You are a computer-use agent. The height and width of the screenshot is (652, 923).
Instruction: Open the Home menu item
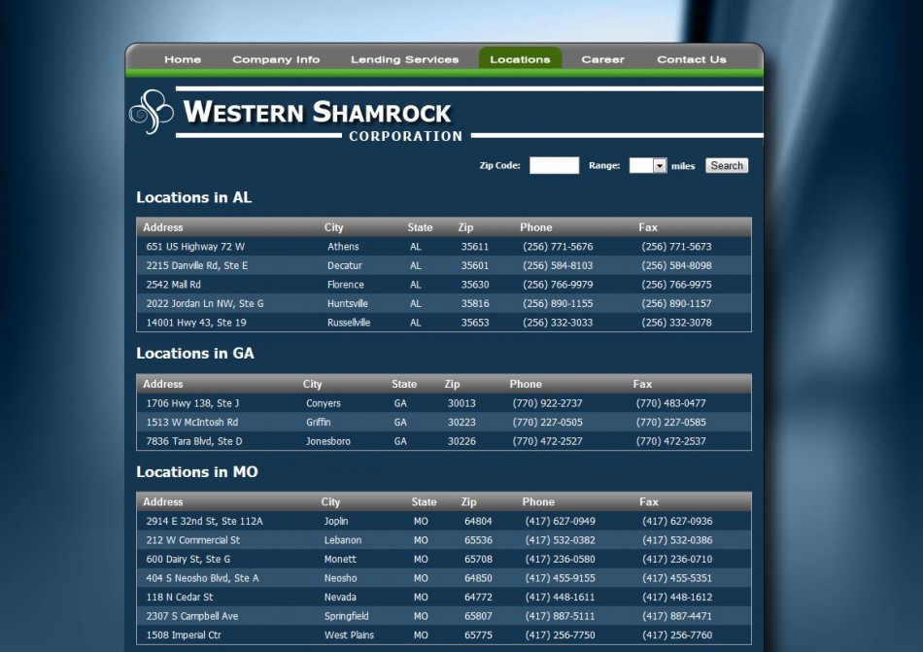pos(183,59)
